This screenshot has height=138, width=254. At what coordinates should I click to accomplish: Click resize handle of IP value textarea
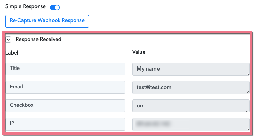click(247, 128)
